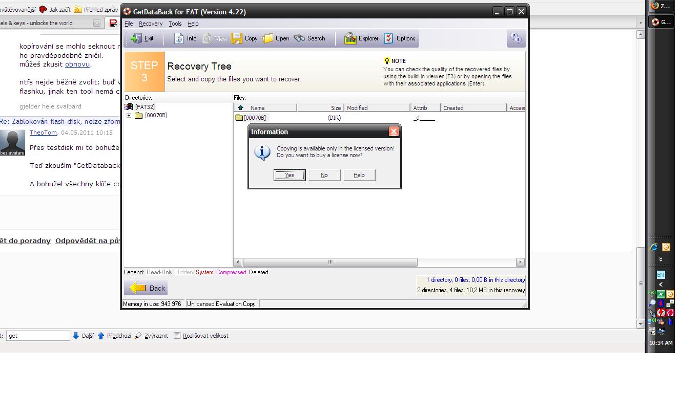Click the RSS icon beside Přehled zpráv

(78, 10)
